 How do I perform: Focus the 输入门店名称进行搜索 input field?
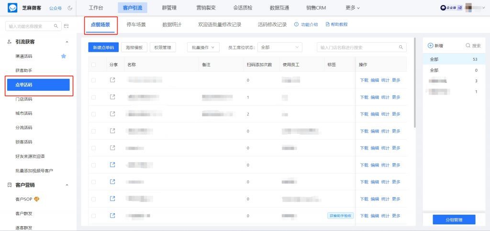coord(362,47)
